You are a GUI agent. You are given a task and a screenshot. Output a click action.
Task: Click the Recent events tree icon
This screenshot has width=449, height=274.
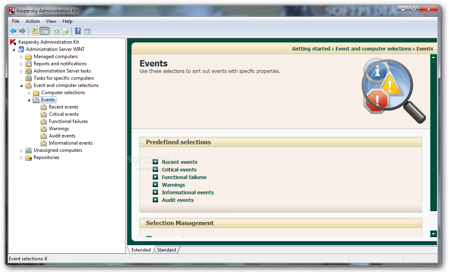[x=44, y=107]
